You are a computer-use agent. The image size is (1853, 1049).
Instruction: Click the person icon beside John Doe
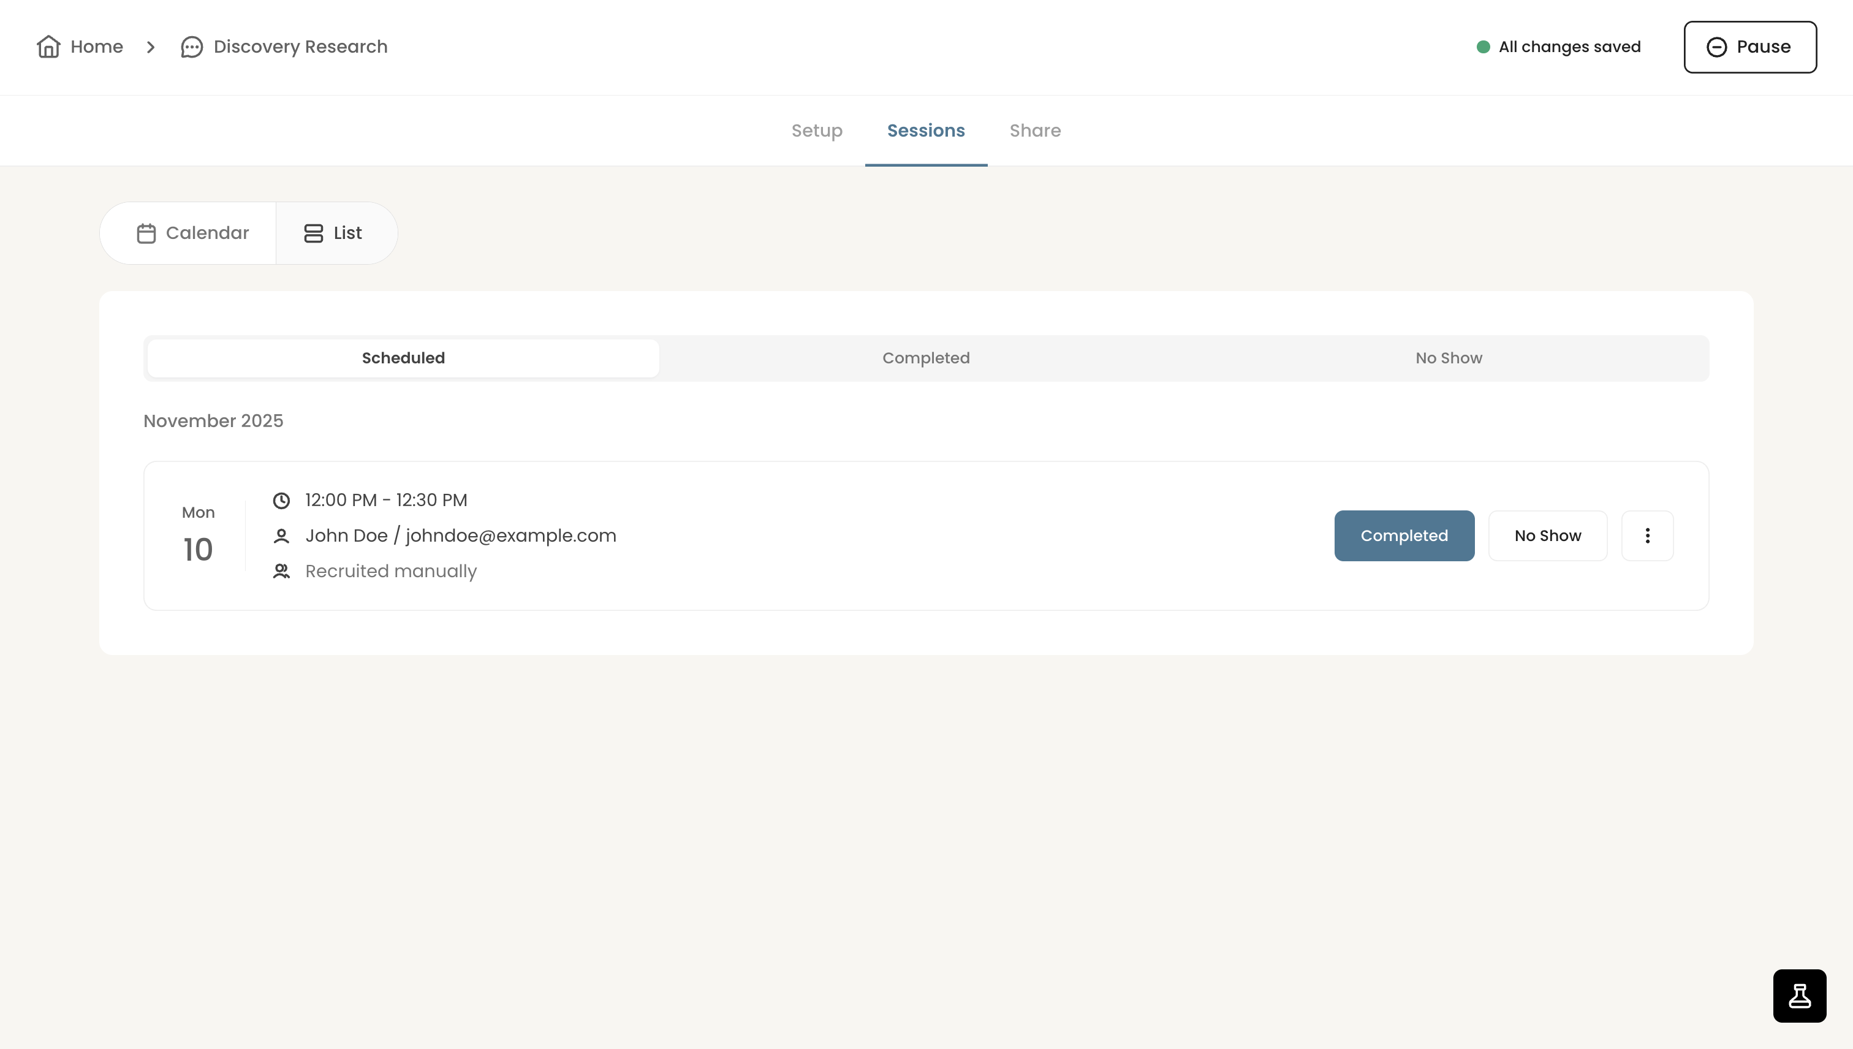point(281,536)
